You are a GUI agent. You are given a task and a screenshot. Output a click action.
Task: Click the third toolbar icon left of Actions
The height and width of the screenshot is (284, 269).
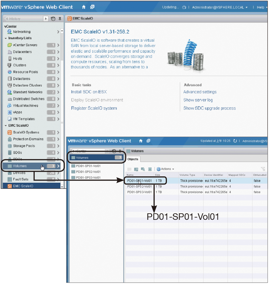click(143, 169)
